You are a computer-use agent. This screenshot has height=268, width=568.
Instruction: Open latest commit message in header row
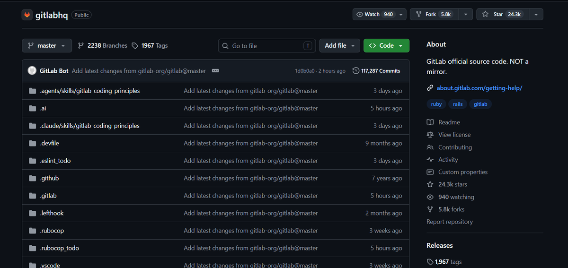click(x=139, y=71)
